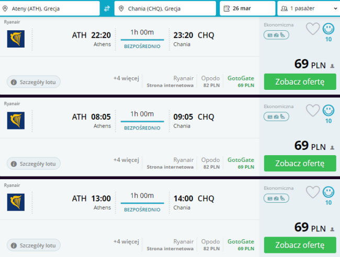Viewport: 340px width, 257px height.
Task: Expand +4 więcej offers for 13:00 flight
Action: coord(126,241)
